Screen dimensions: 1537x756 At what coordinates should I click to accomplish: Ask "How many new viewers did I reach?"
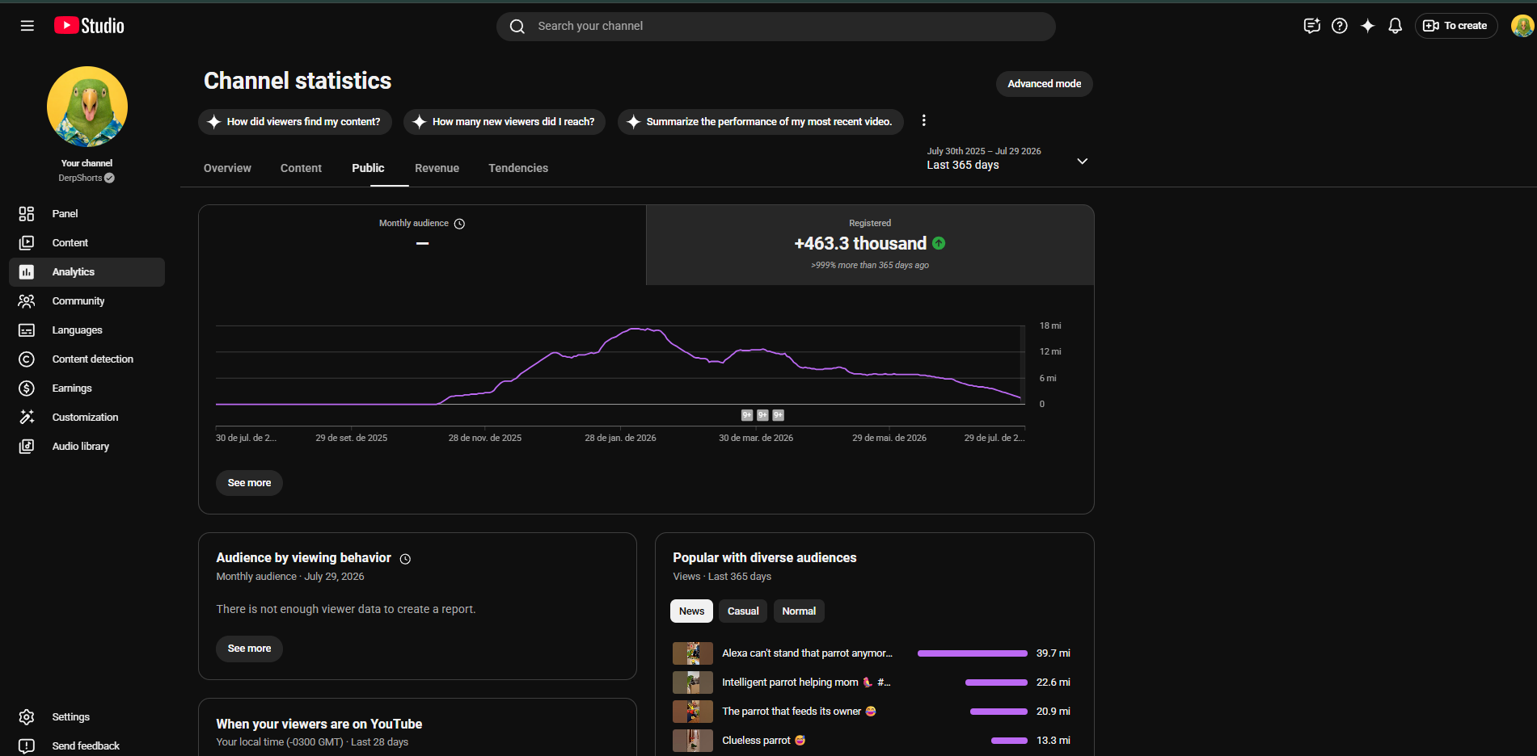coord(505,122)
